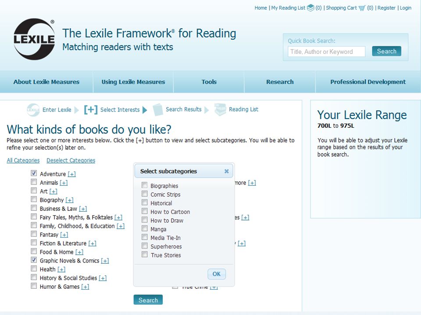
Task: Click the Reading List stacked books icon
Action: (220, 109)
